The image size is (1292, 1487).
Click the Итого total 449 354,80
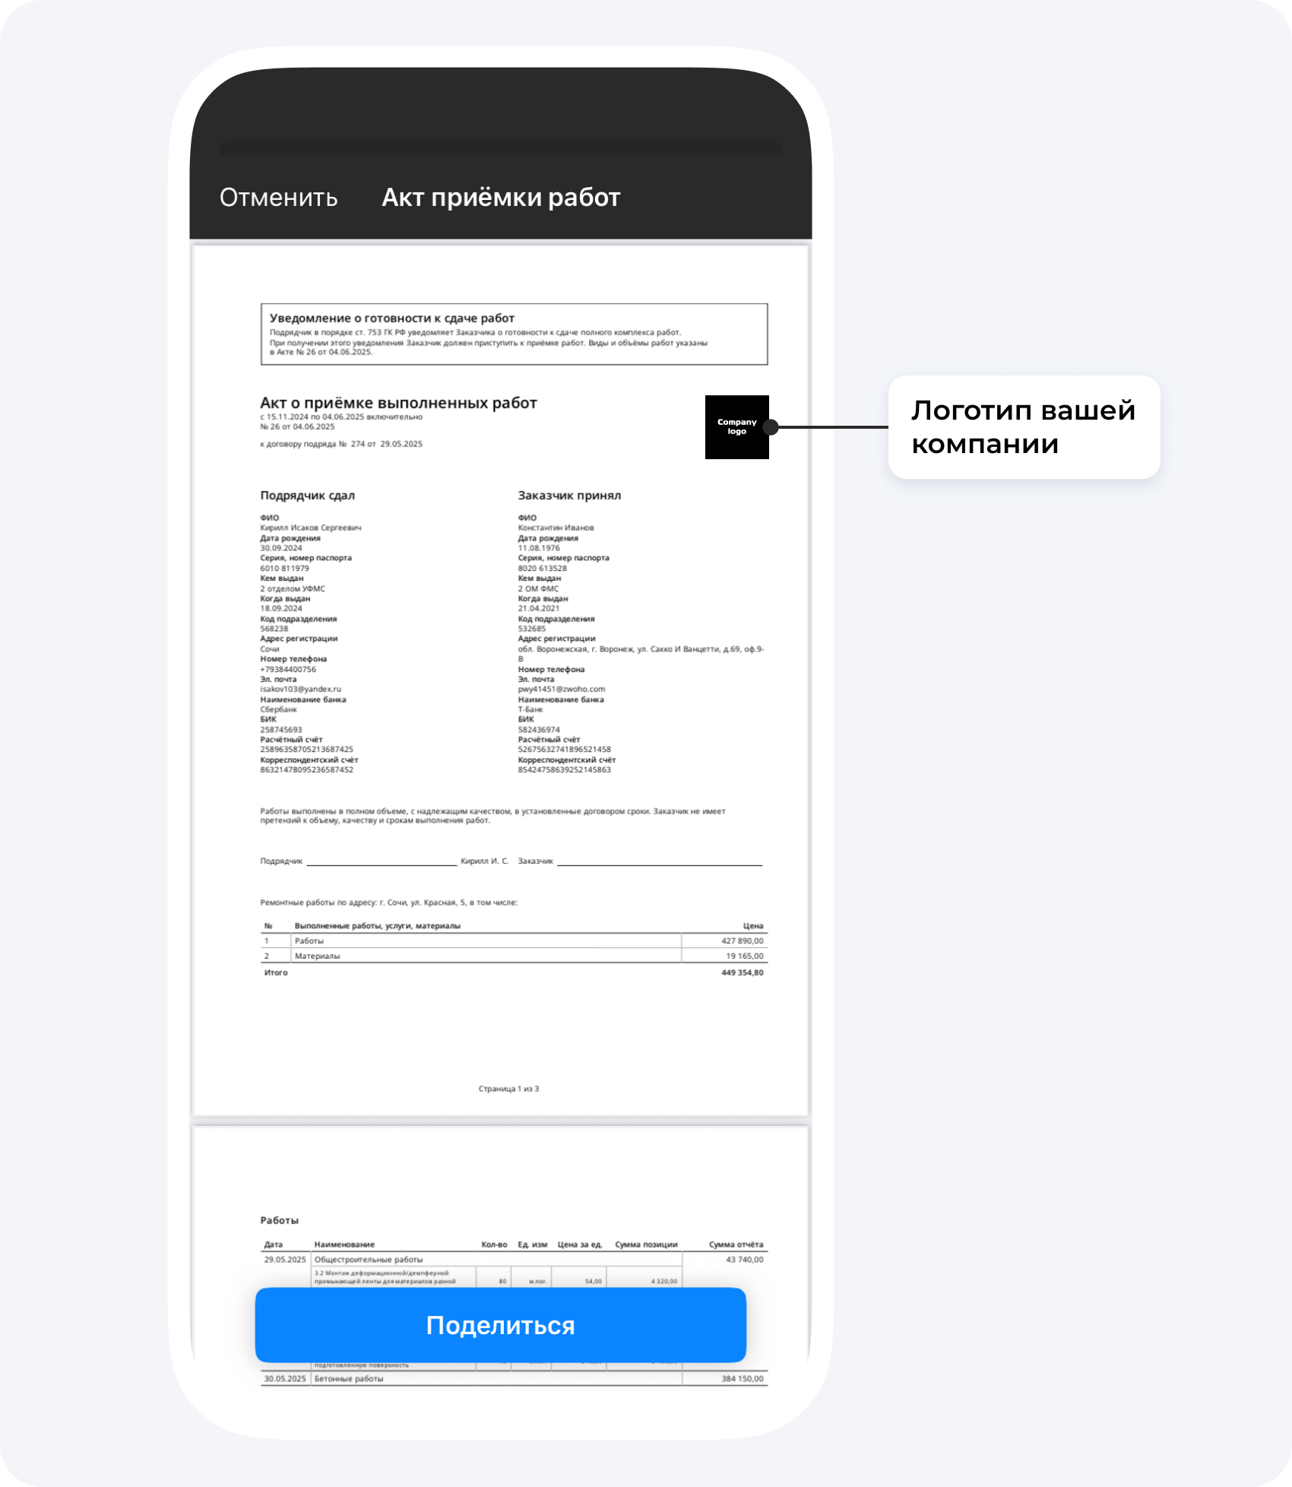coord(742,973)
